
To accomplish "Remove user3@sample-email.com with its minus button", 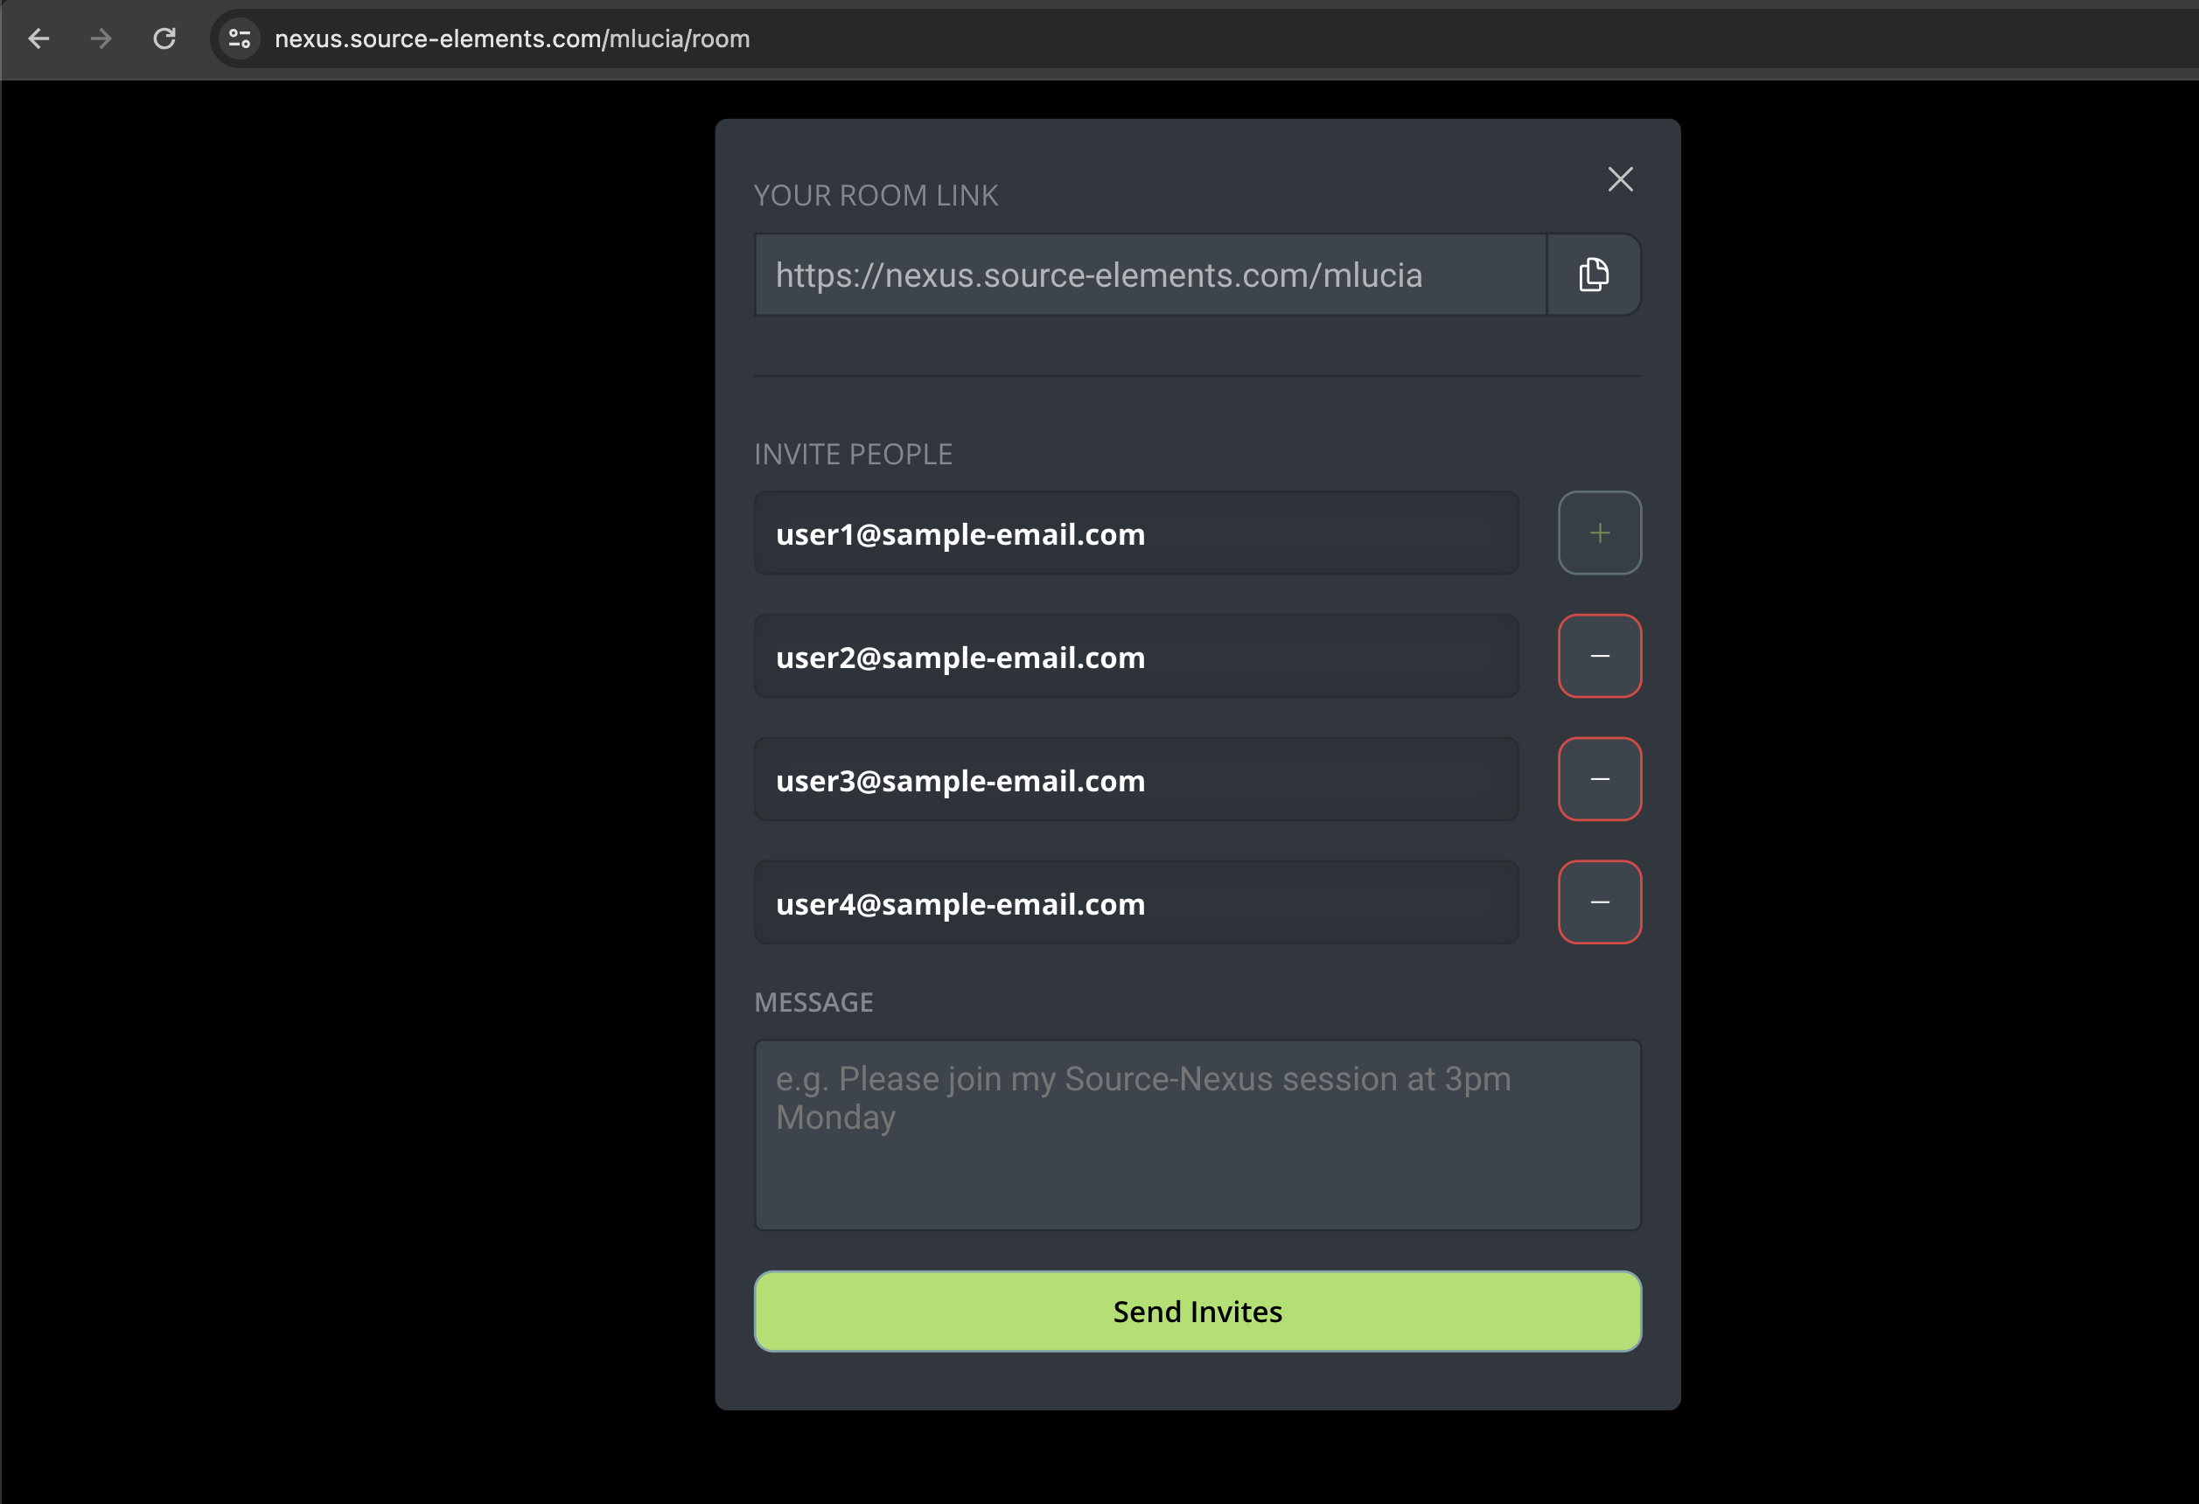I will point(1599,778).
